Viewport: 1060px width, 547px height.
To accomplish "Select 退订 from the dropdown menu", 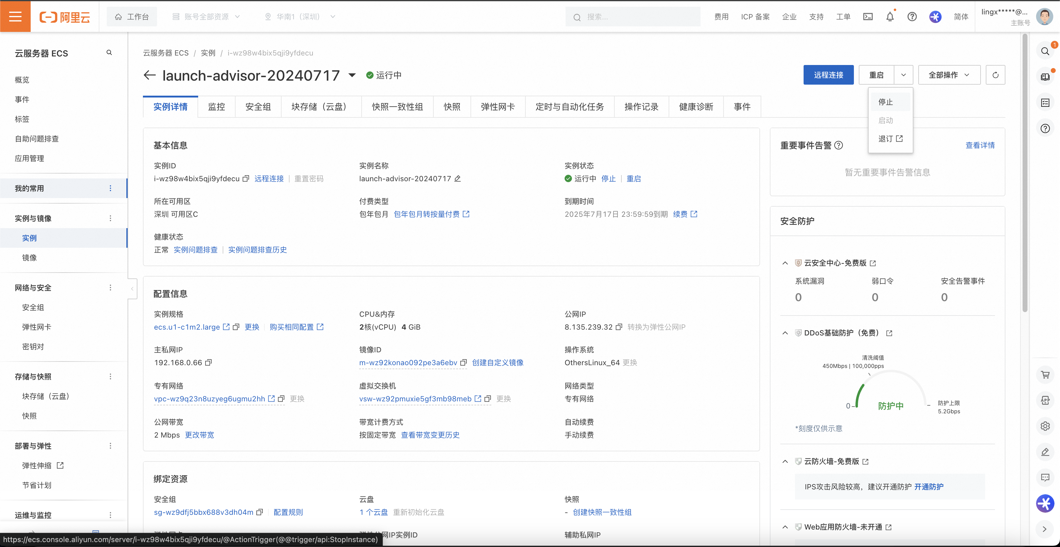I will (x=890, y=139).
